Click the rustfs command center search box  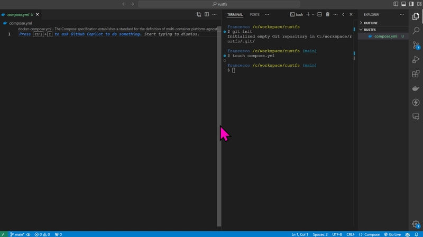click(x=219, y=4)
